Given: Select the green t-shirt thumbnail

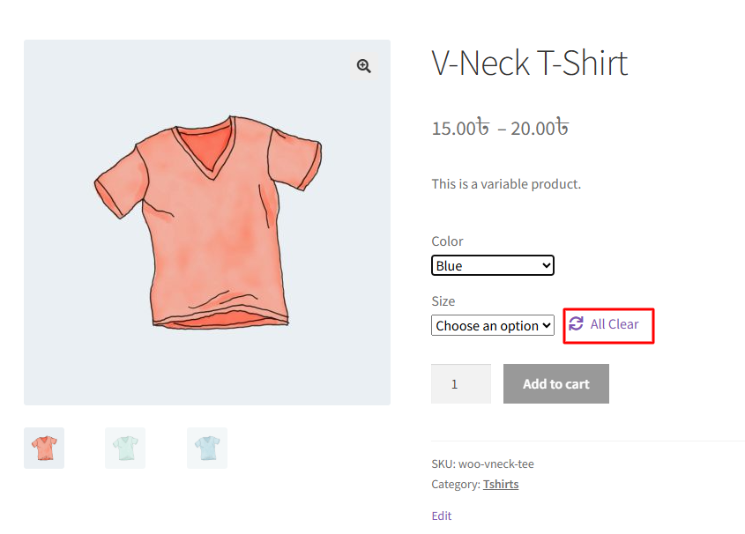Looking at the screenshot, I should click(125, 448).
